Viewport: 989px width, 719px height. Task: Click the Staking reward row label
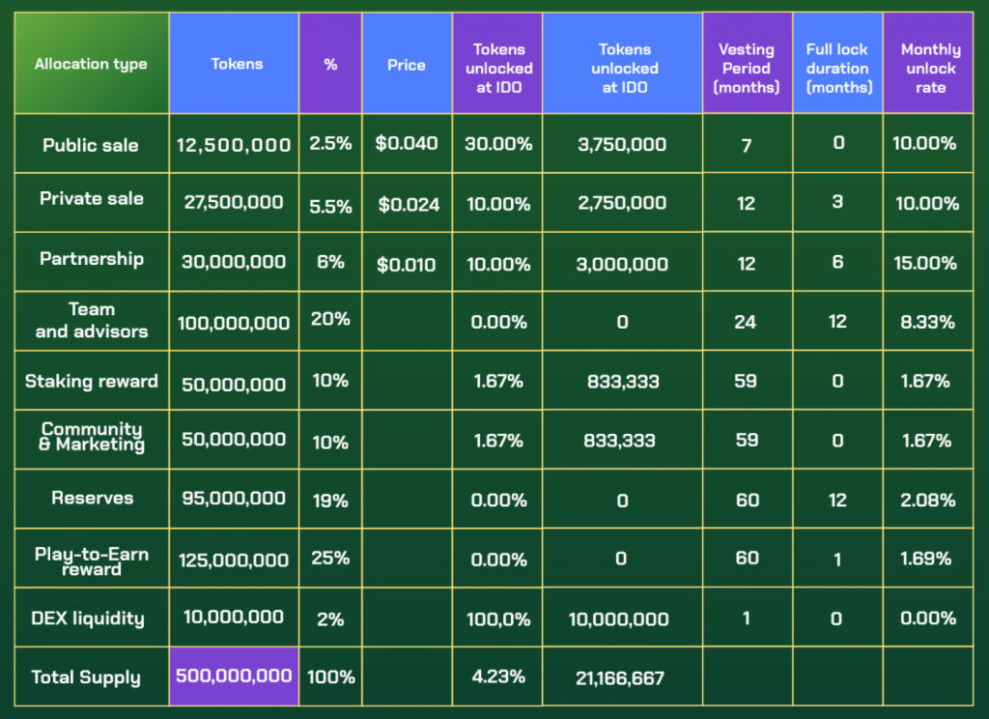coord(91,381)
